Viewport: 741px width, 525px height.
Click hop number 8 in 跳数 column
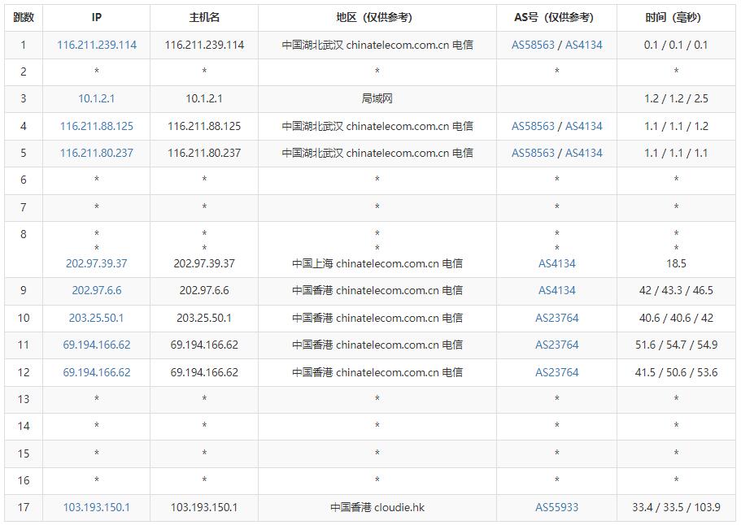(24, 235)
